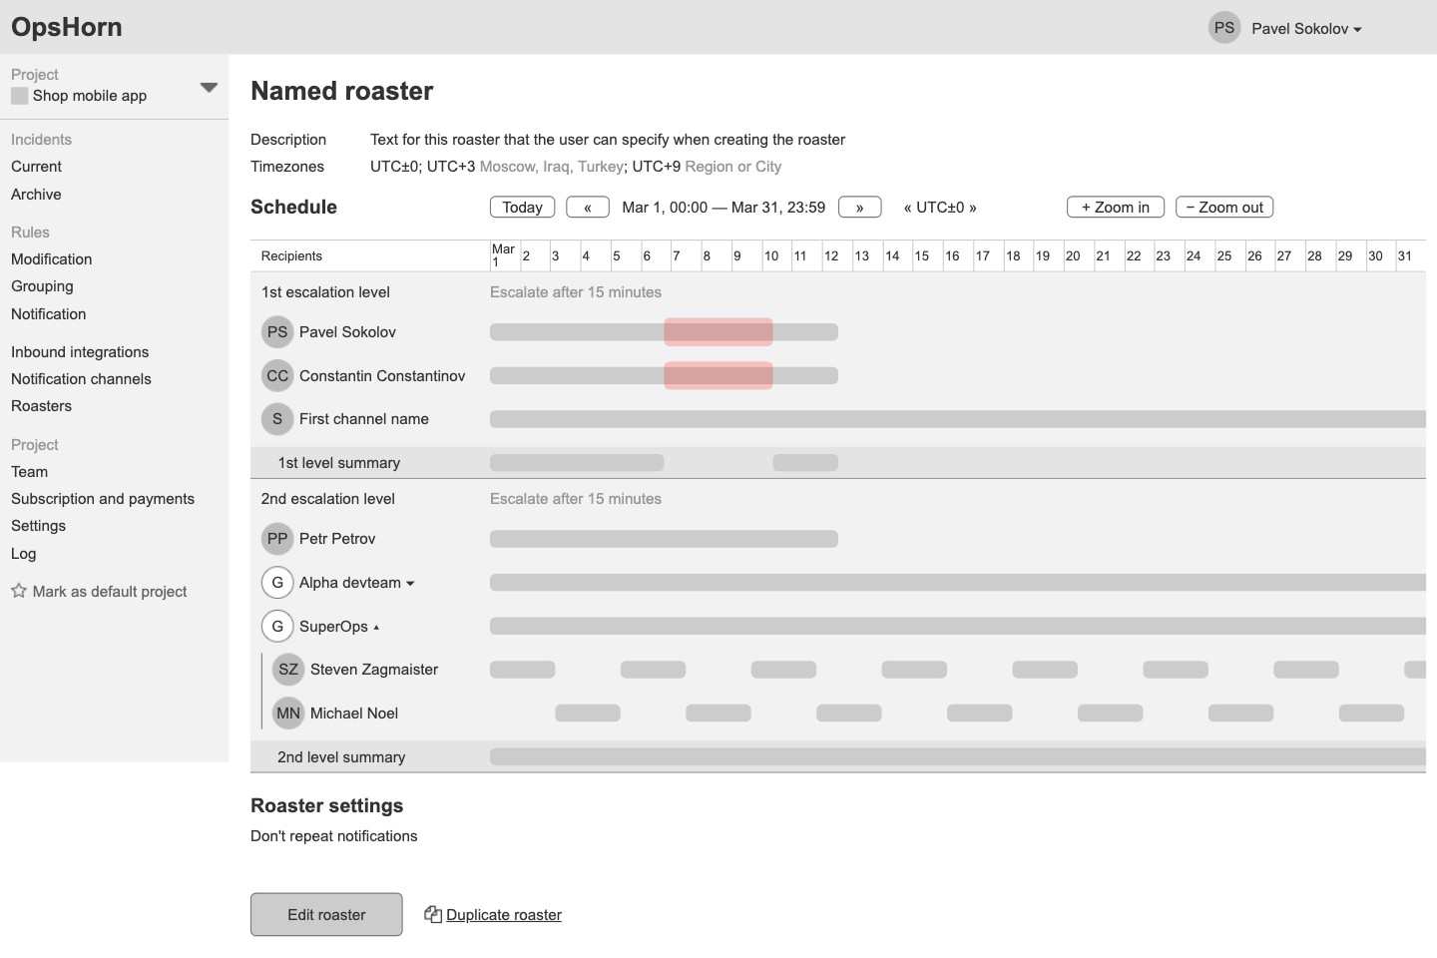
Task: Open the Pavel Sokolov user menu
Action: (1306, 29)
